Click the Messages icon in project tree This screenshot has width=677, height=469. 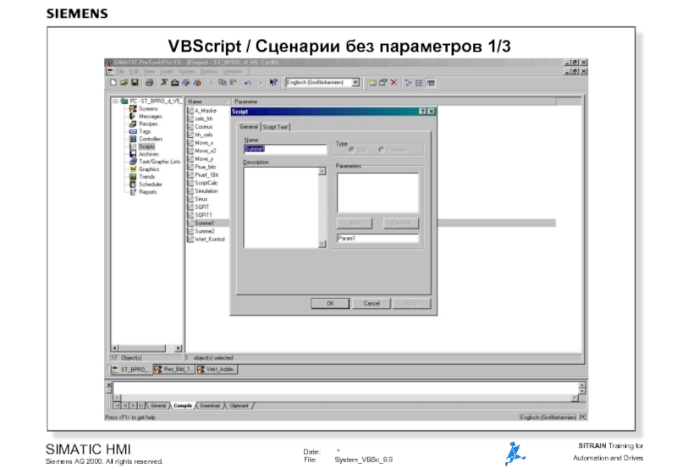coord(133,116)
